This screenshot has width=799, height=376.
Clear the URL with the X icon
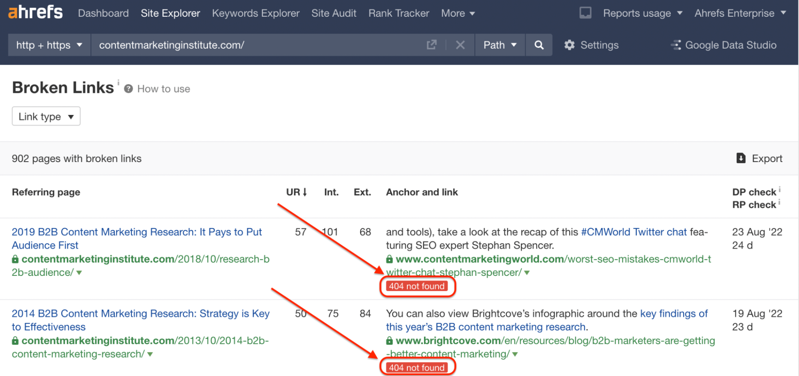(460, 45)
